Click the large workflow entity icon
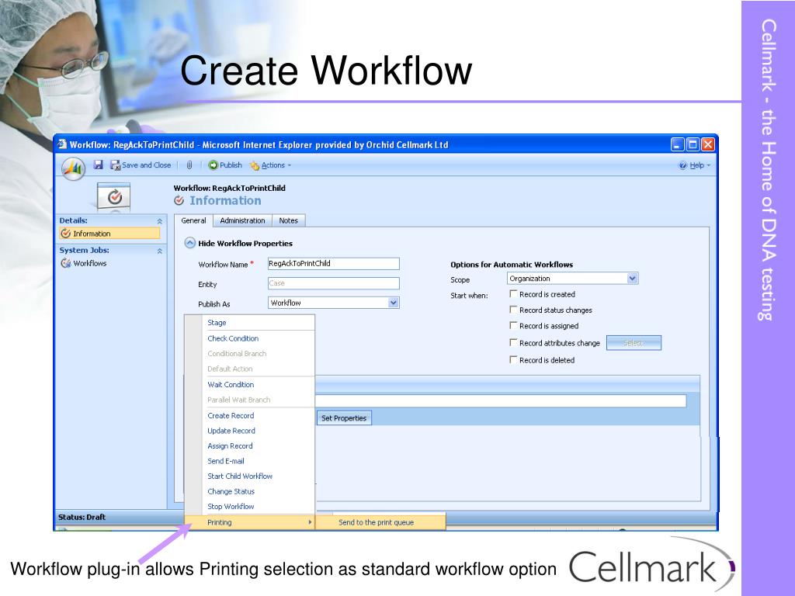795x596 pixels. [114, 196]
